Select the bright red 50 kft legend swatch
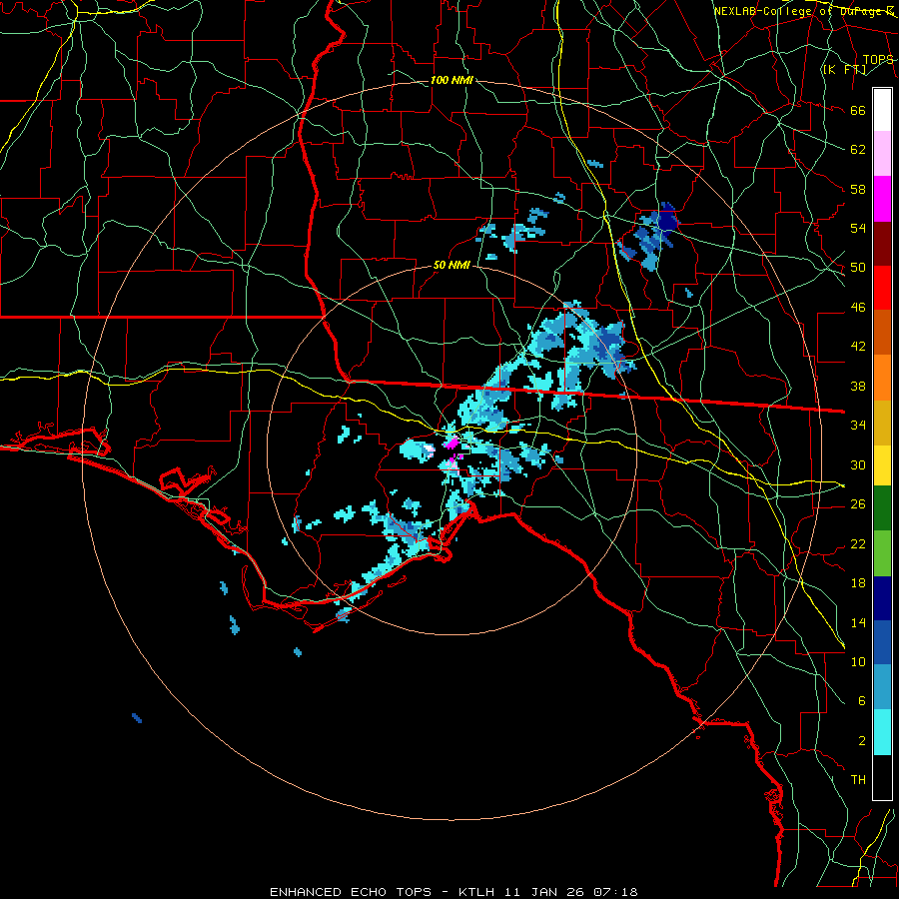Viewport: 899px width, 899px height. pos(882,288)
